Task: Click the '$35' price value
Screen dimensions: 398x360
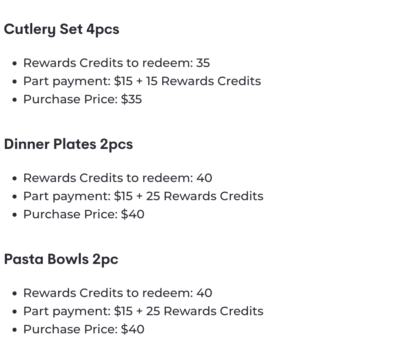Action: click(x=131, y=99)
